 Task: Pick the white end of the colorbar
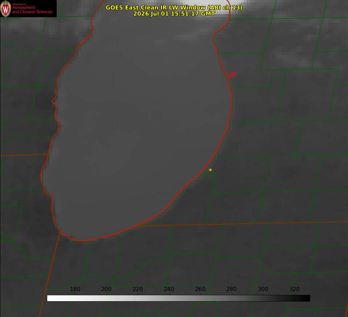pyautogui.click(x=53, y=298)
